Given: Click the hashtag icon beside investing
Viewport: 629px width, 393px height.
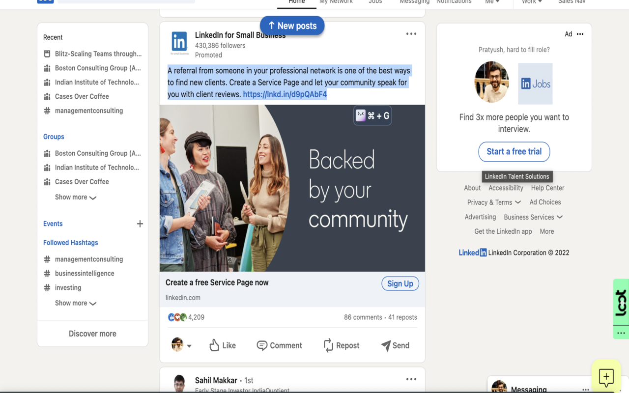Looking at the screenshot, I should (x=47, y=288).
